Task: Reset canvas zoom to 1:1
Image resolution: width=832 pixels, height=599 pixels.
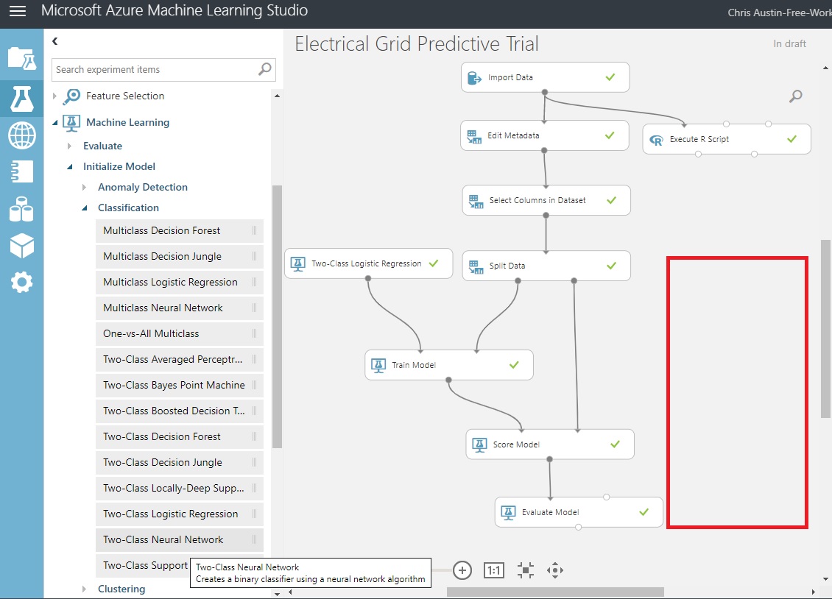Action: pyautogui.click(x=494, y=570)
